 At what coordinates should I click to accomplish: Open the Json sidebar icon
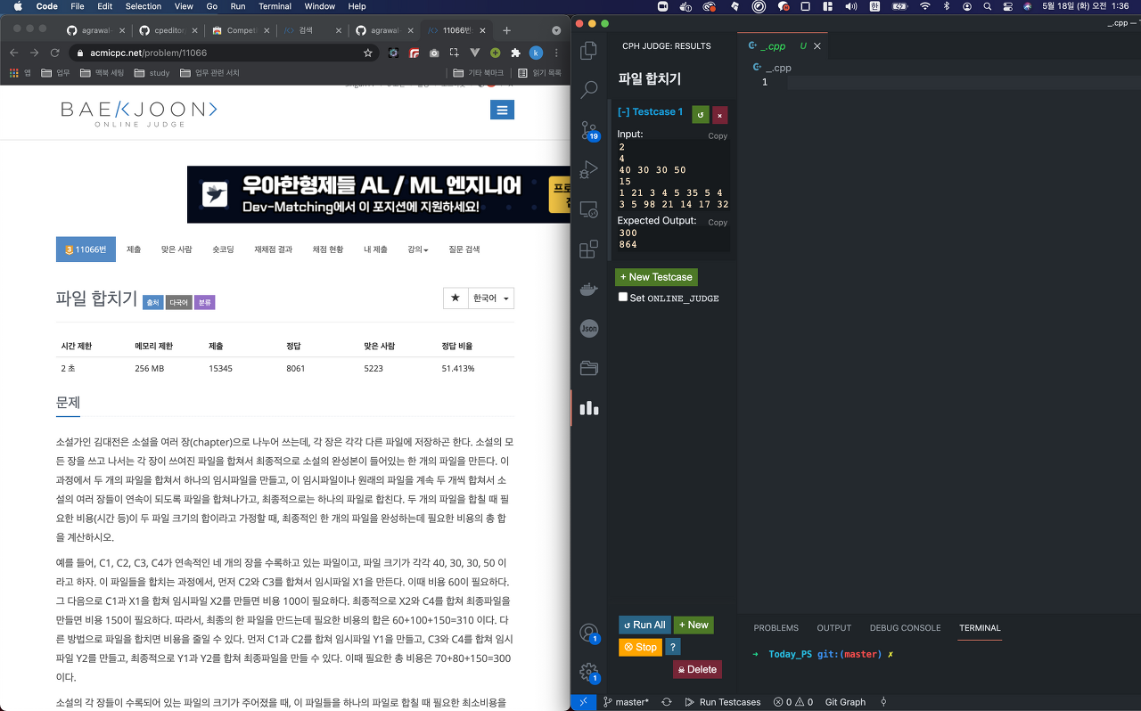[x=588, y=329]
